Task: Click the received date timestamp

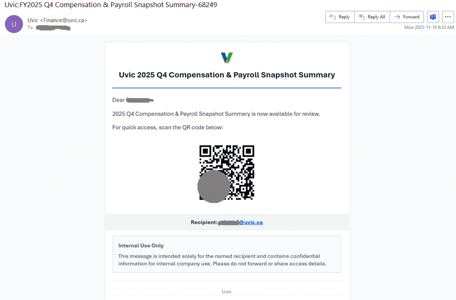Action: tap(429, 28)
